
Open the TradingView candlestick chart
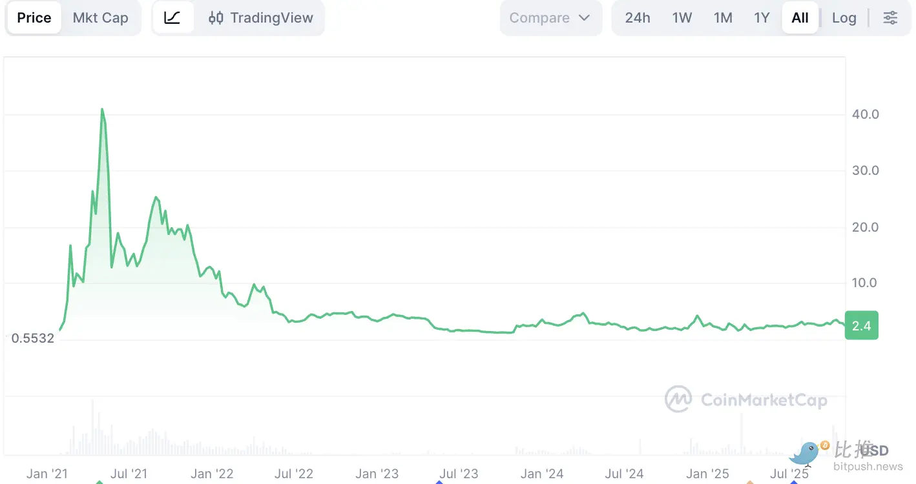point(261,17)
